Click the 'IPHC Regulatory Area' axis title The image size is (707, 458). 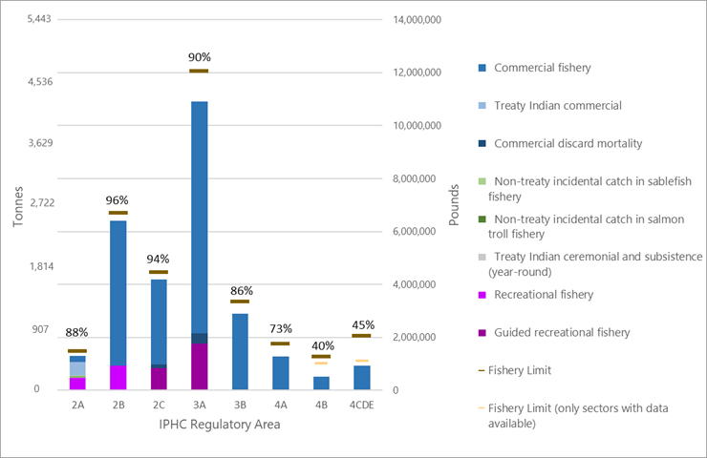[x=220, y=424]
